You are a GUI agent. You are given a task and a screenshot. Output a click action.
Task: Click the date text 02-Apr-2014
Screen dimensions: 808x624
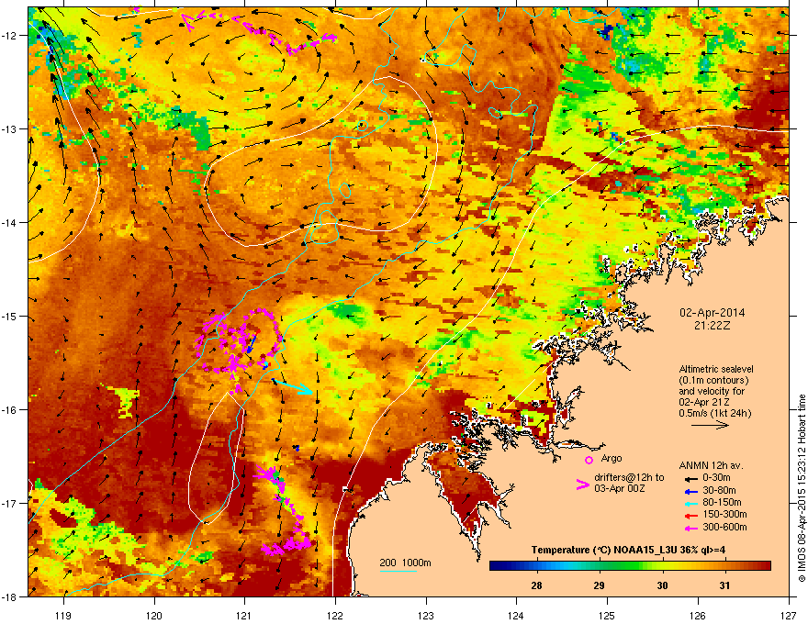[713, 313]
